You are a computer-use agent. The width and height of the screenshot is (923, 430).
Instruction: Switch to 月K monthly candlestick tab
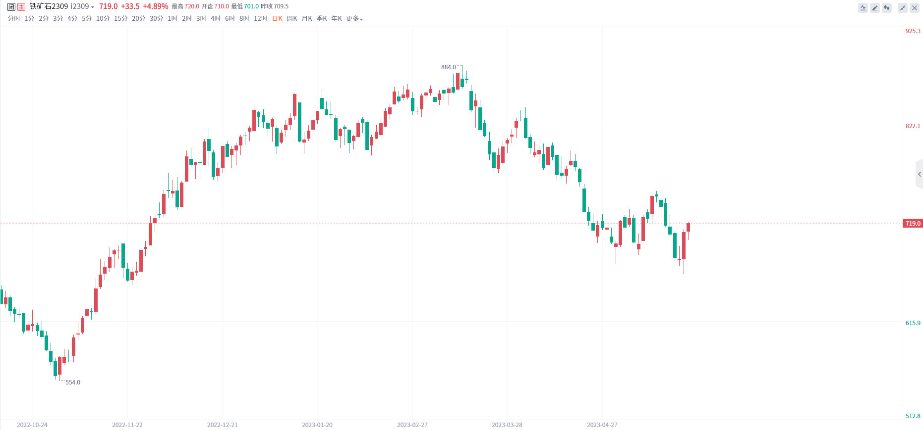307,19
